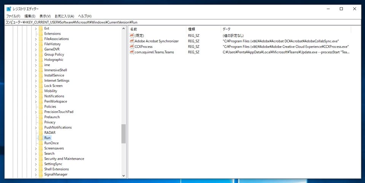Select the PrecisionTouchPad folder icon
Viewport: 365px width, 183px height.
(41, 112)
